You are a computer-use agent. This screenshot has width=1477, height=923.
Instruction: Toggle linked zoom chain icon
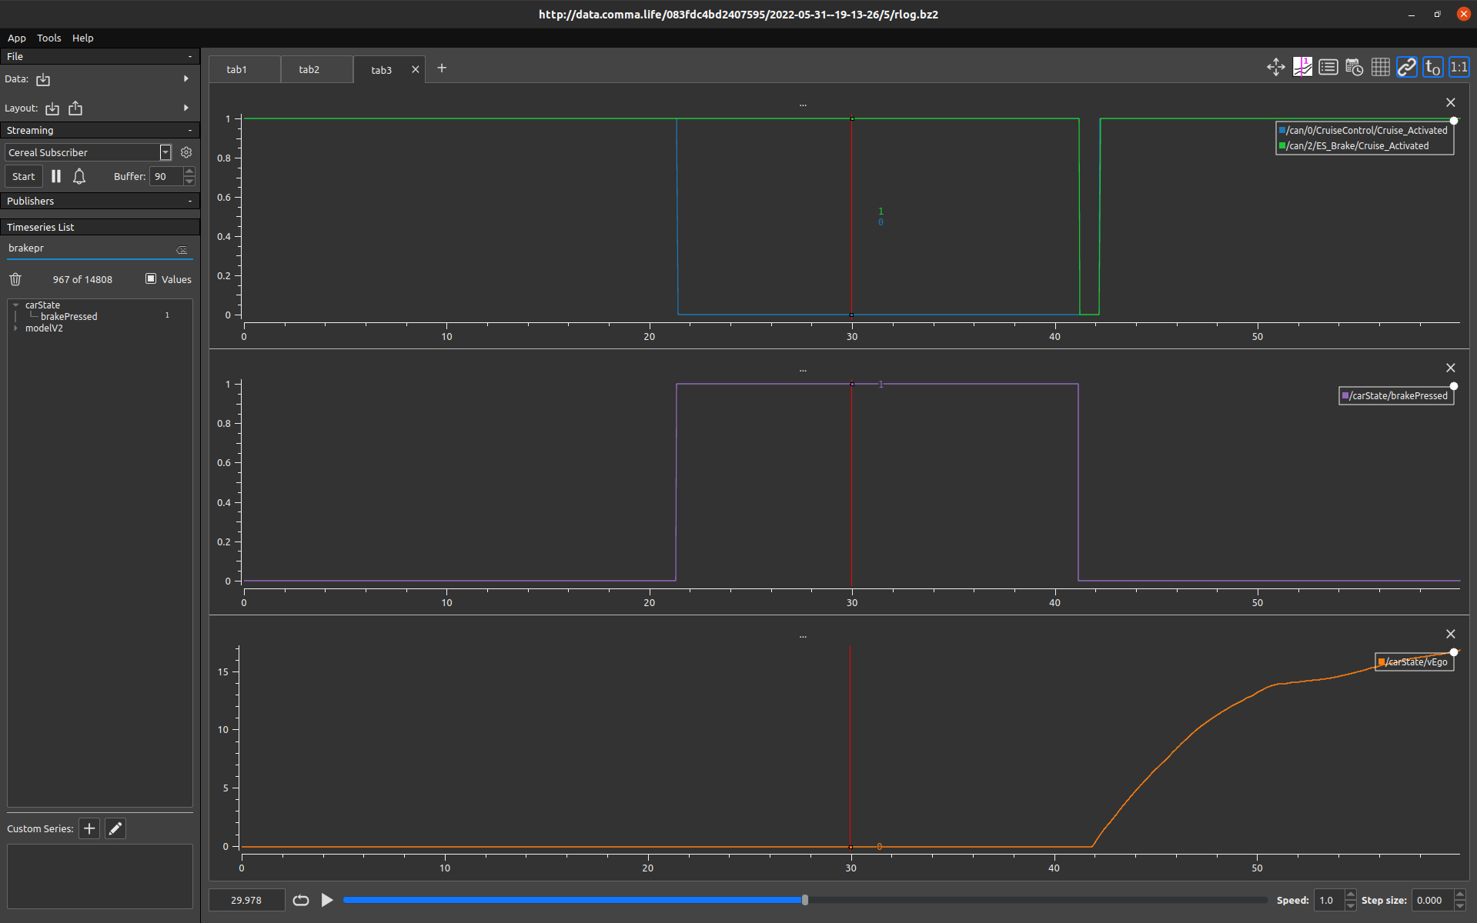[x=1407, y=68]
